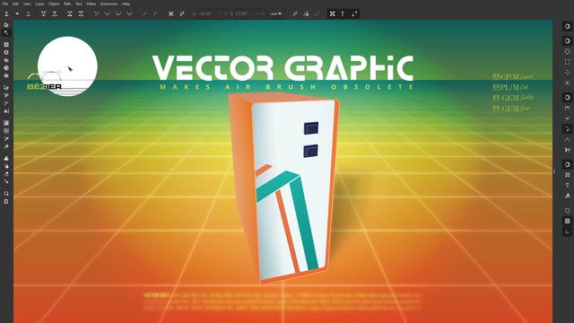Select the Tweak tool
574x323 pixels.
[6, 158]
